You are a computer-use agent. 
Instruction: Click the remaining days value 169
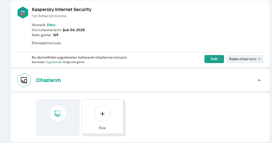[56, 35]
